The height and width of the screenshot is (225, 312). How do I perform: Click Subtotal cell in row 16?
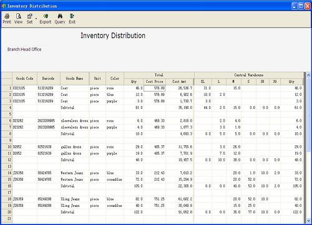[74, 186]
